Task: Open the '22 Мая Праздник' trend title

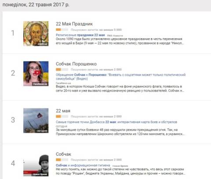Action: coord(74,24)
